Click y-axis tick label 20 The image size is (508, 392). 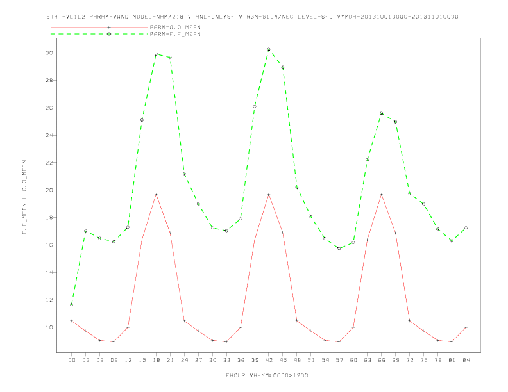pos(49,190)
